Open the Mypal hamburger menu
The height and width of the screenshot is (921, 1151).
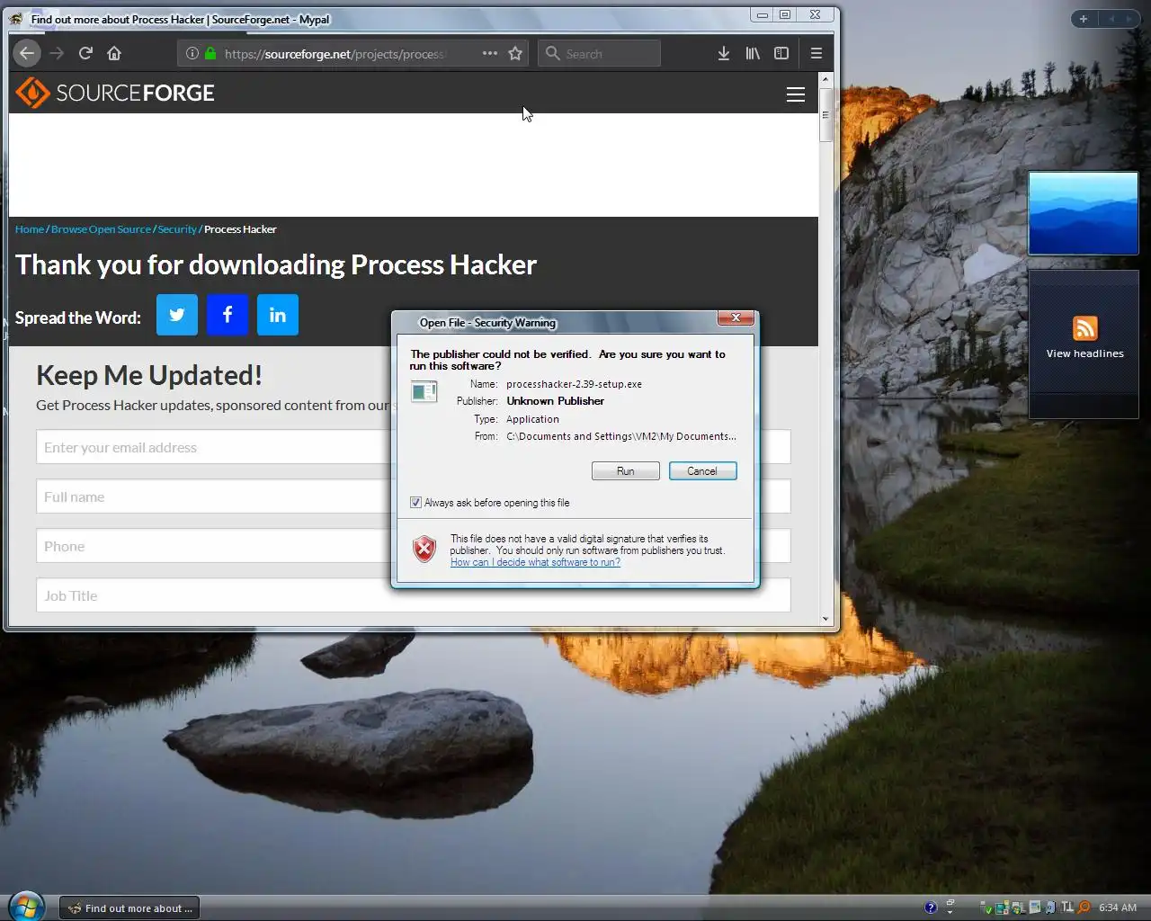(816, 54)
